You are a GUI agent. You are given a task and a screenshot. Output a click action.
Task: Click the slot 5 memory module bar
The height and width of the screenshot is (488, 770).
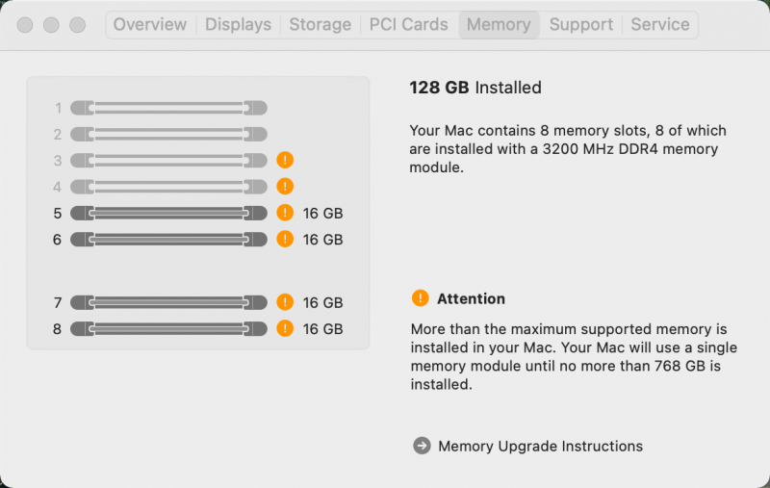click(168, 213)
